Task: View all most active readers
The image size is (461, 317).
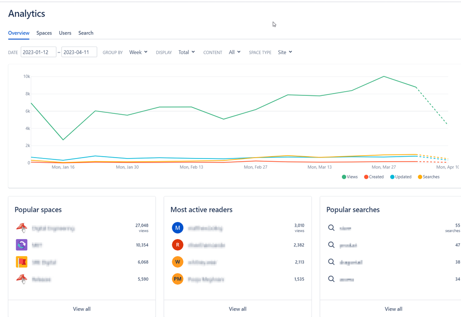Action: pos(238,309)
